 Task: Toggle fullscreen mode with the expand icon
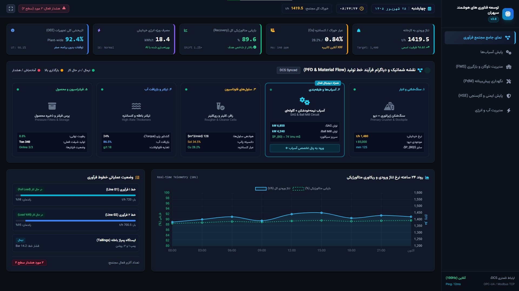[11, 9]
